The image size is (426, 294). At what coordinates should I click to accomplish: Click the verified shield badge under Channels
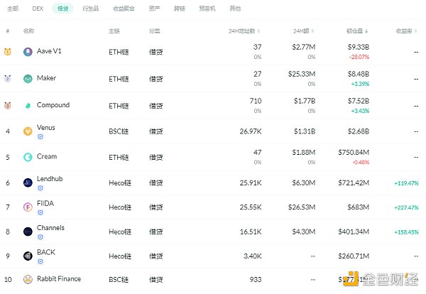click(40, 237)
